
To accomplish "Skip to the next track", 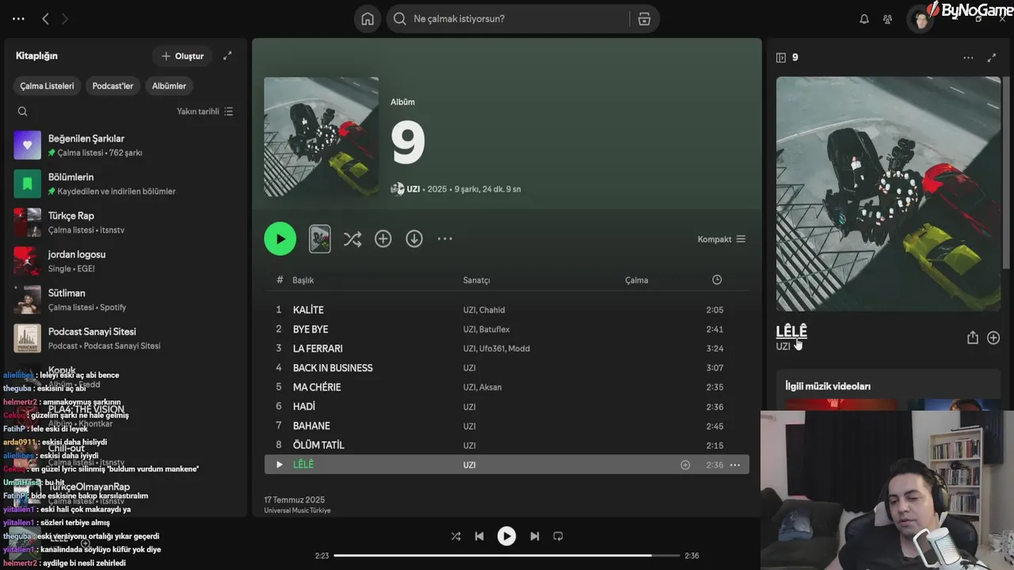I will coord(535,536).
